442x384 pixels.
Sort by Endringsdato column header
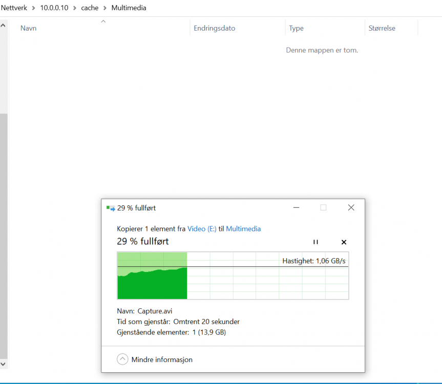pos(214,28)
